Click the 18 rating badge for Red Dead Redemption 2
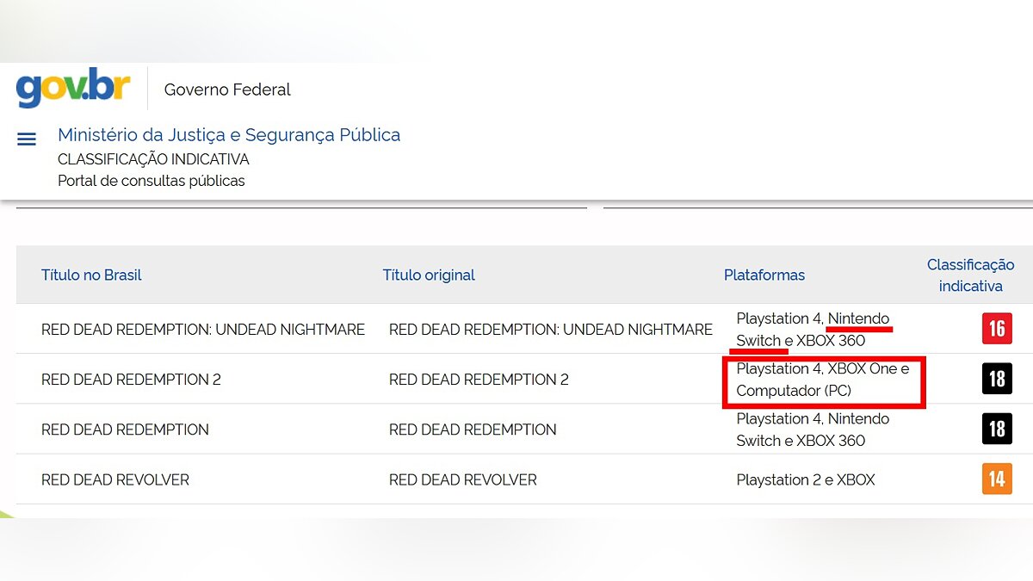1033x581 pixels. click(997, 379)
